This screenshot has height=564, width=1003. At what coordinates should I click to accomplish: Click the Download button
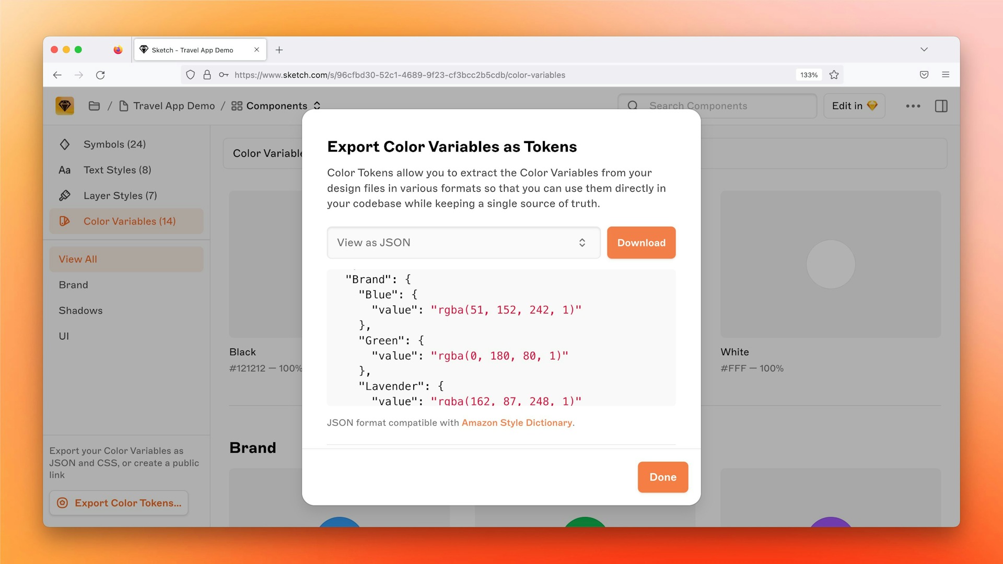pos(640,242)
